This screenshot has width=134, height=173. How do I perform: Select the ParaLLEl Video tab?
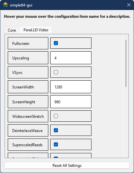click(x=36, y=30)
